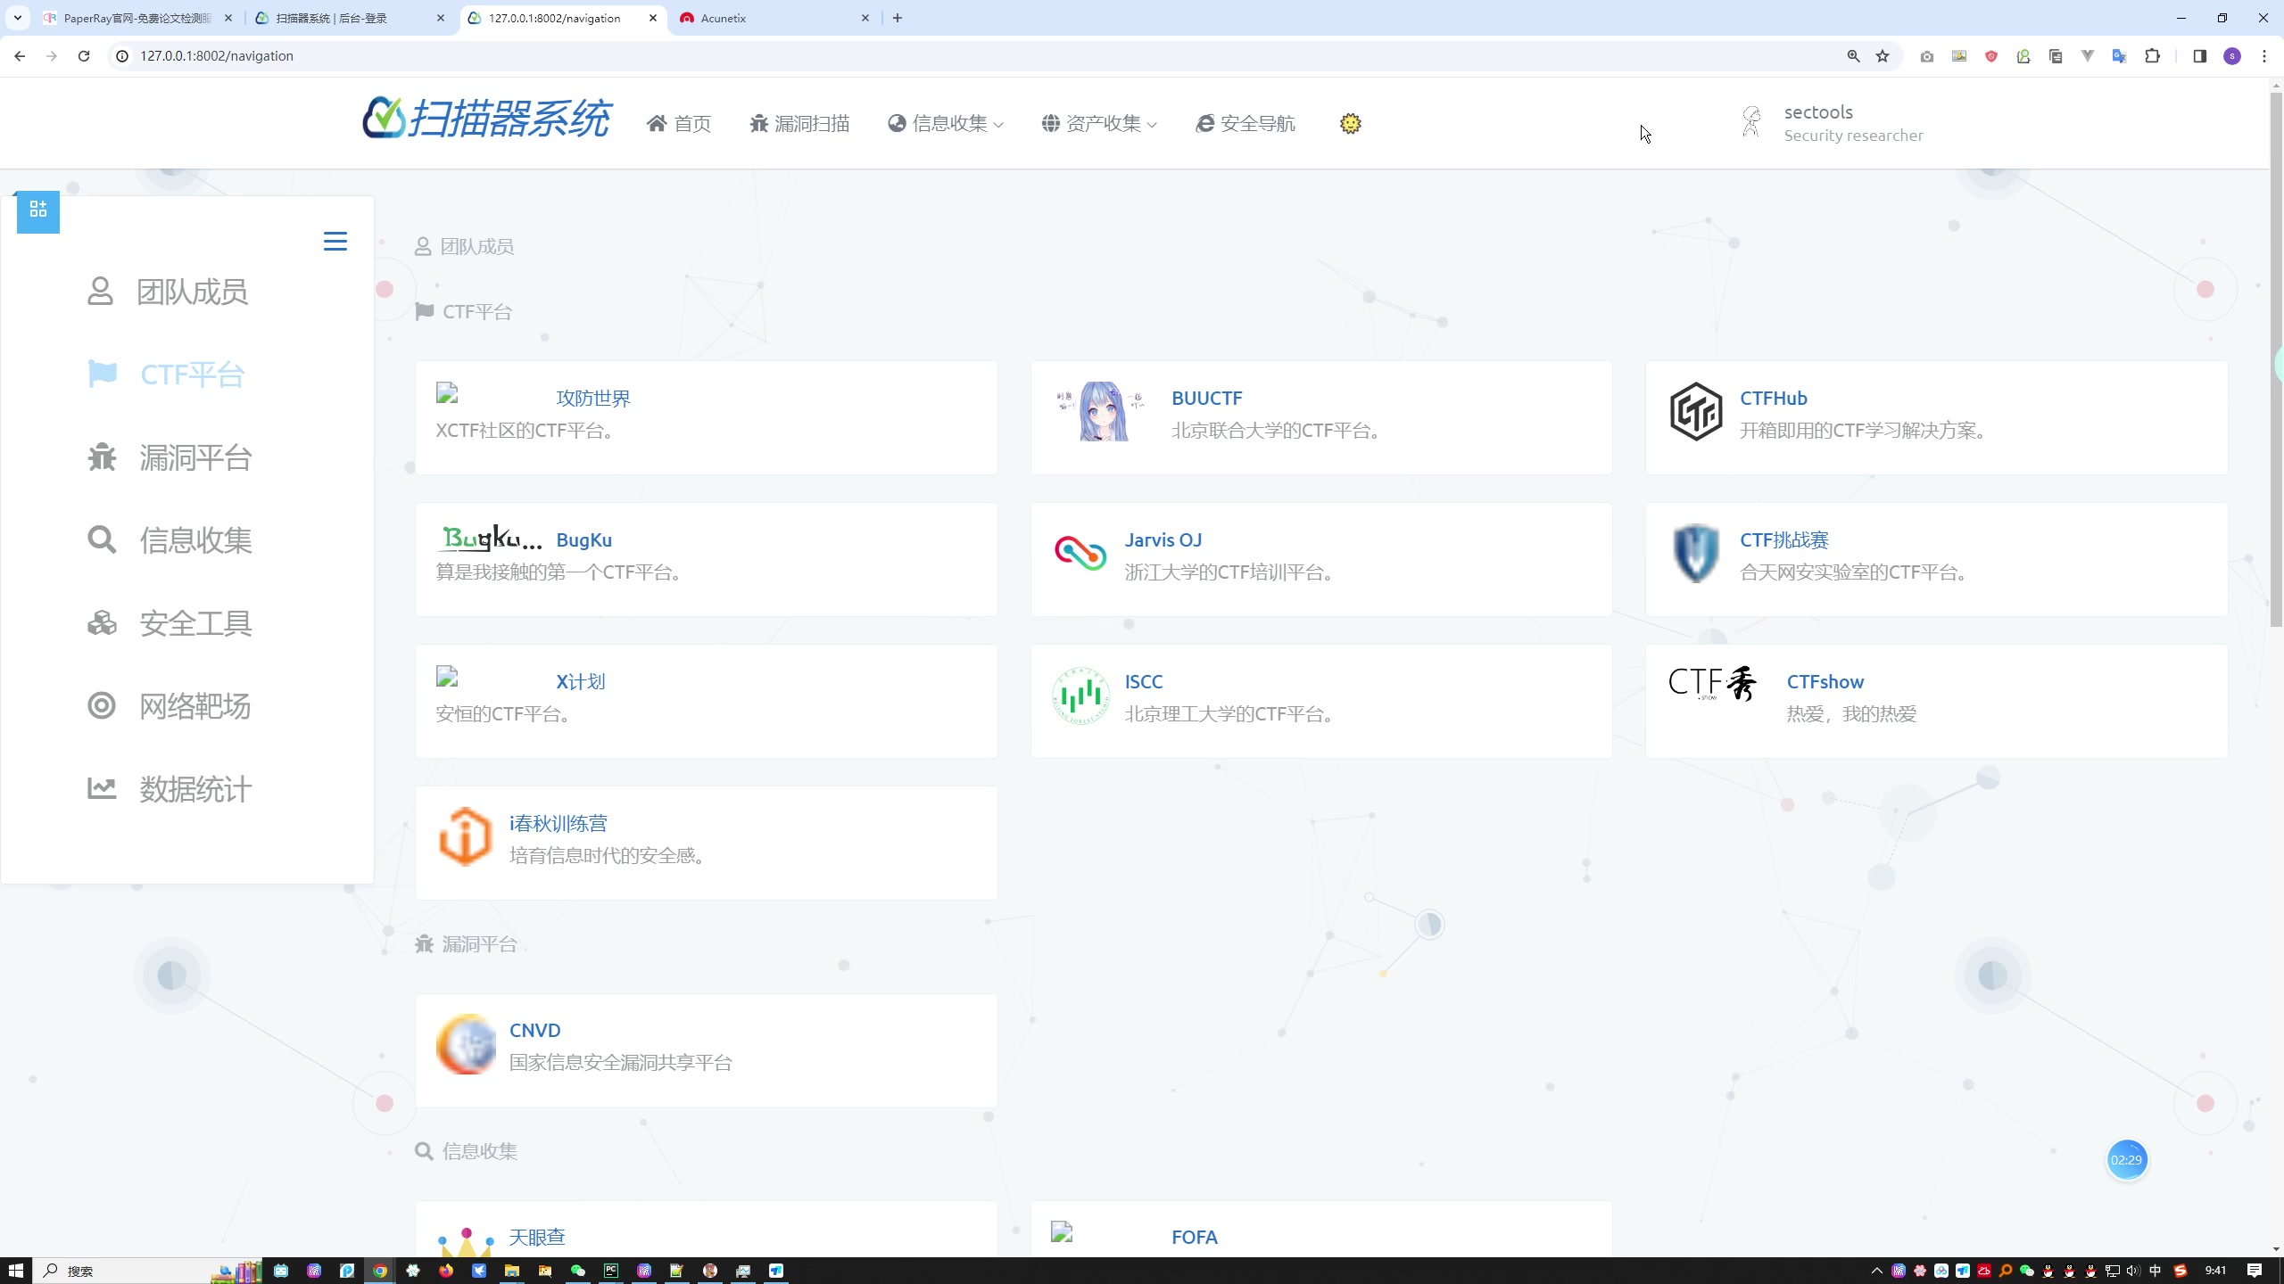Open the X计划 link
The width and height of the screenshot is (2284, 1284).
pos(580,682)
